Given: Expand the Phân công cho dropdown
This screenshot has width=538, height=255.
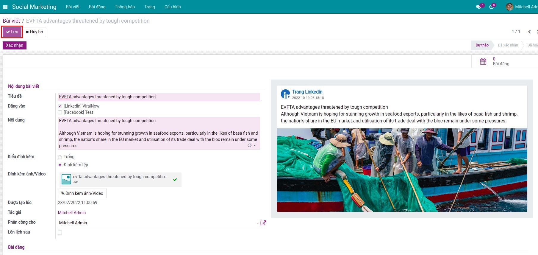Looking at the screenshot, I should point(257,223).
